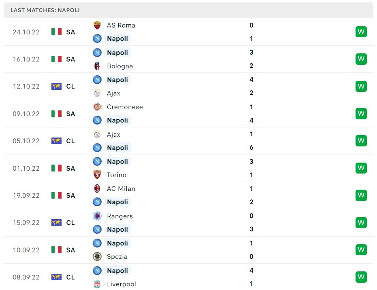The height and width of the screenshot is (290, 377).
Task: Select the Bologna club crest icon
Action: 97,66
